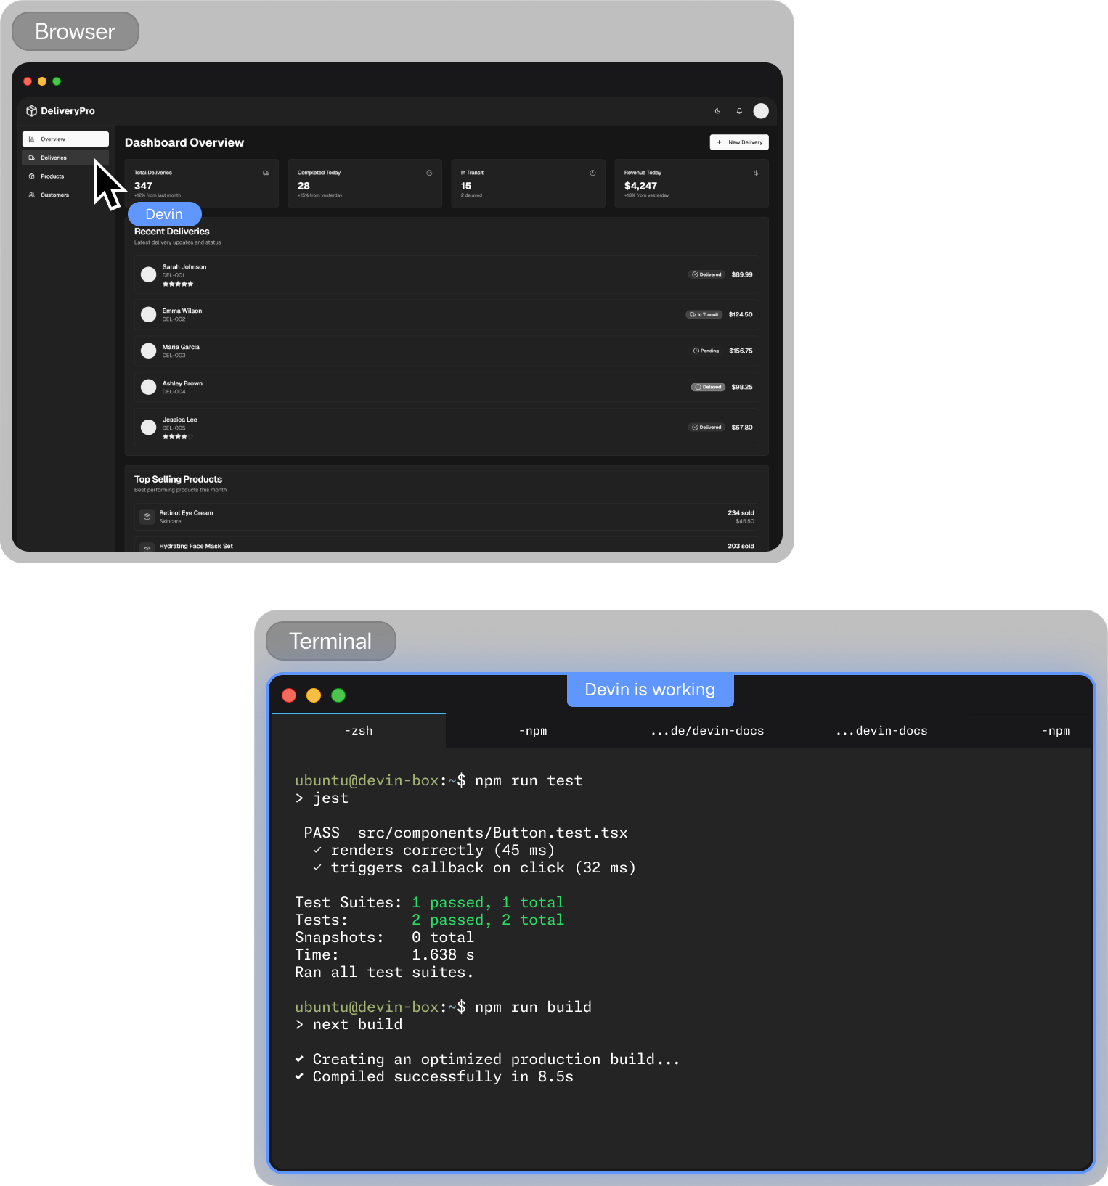Click the 'npm run build' command line
This screenshot has width=1108, height=1186.
443,1007
